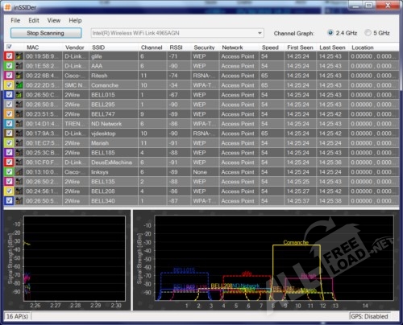The height and width of the screenshot is (325, 403).
Task: Sort table by Vendor column header
Action: (75, 47)
